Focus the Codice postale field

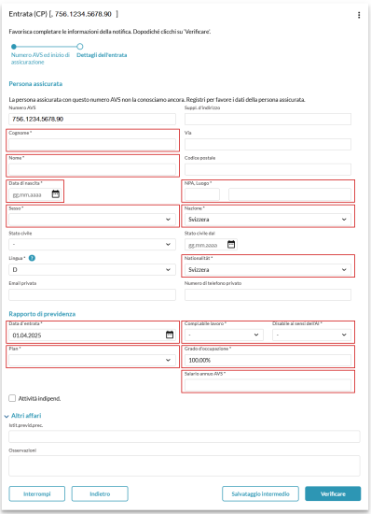pyautogui.click(x=268, y=169)
